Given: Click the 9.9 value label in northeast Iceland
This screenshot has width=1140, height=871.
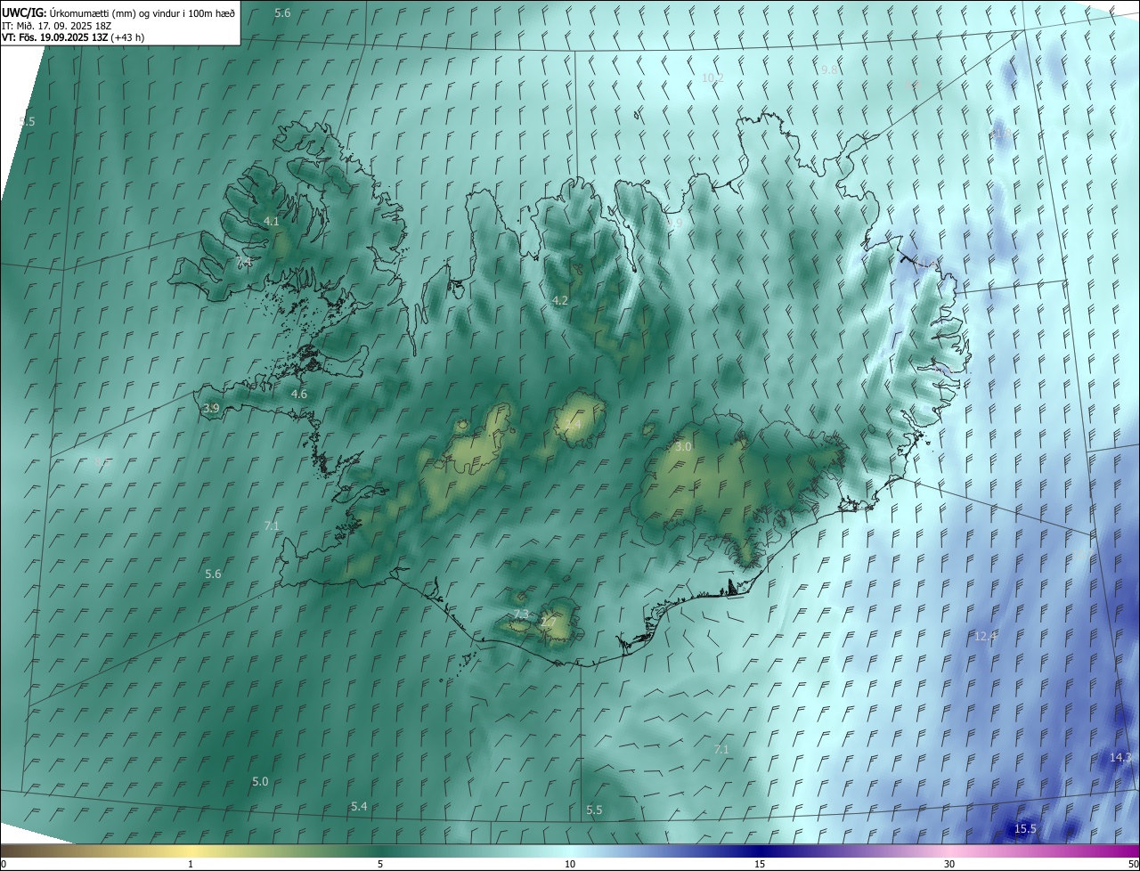Looking at the screenshot, I should click(674, 224).
